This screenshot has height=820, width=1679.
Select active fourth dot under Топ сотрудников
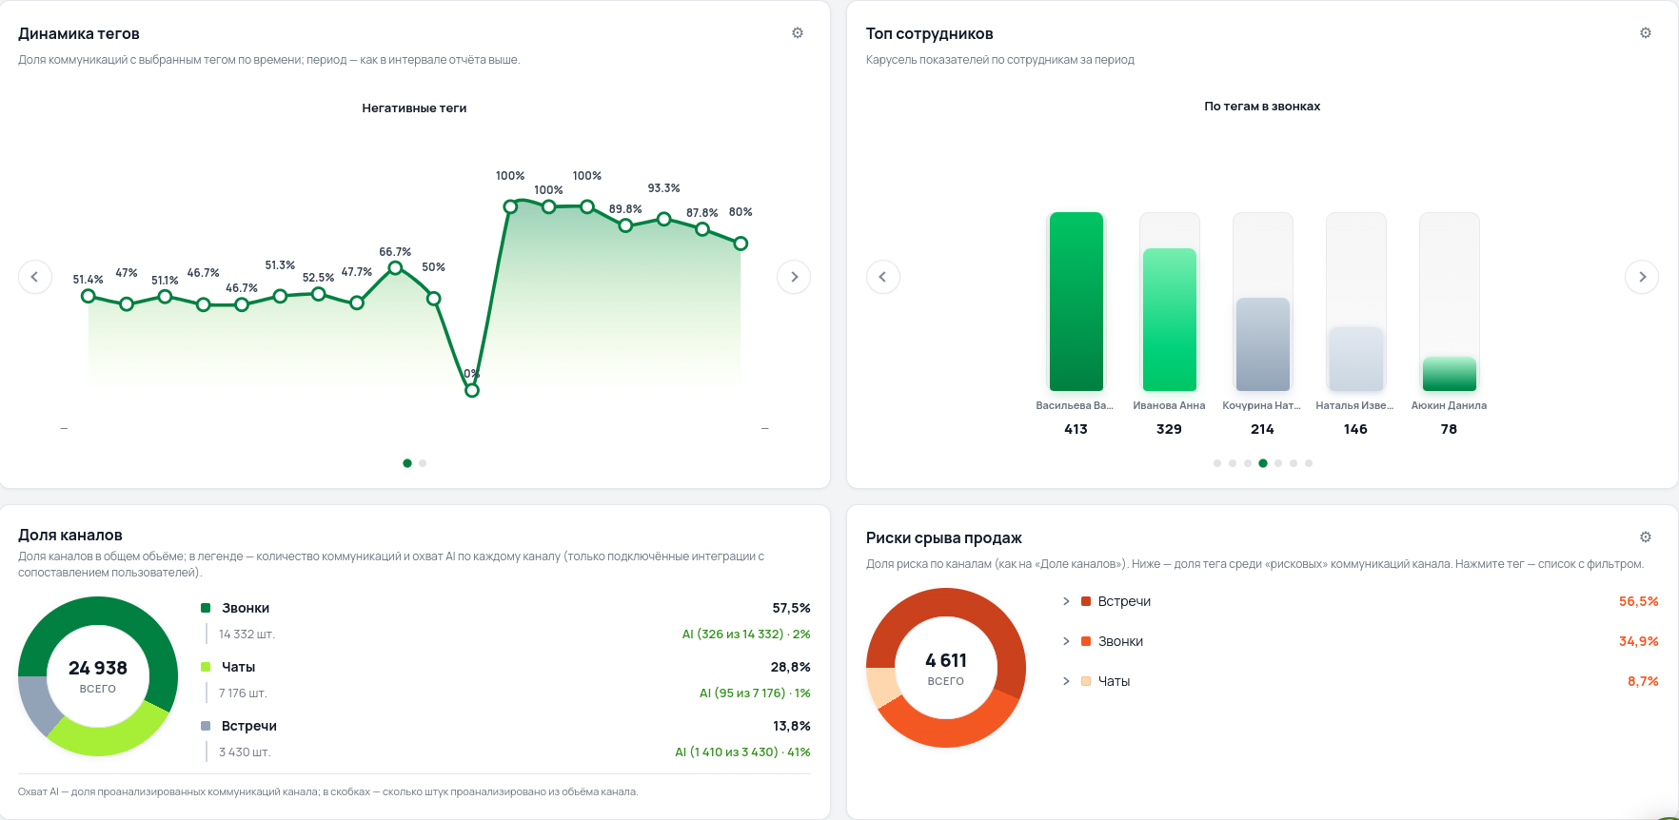coord(1263,463)
